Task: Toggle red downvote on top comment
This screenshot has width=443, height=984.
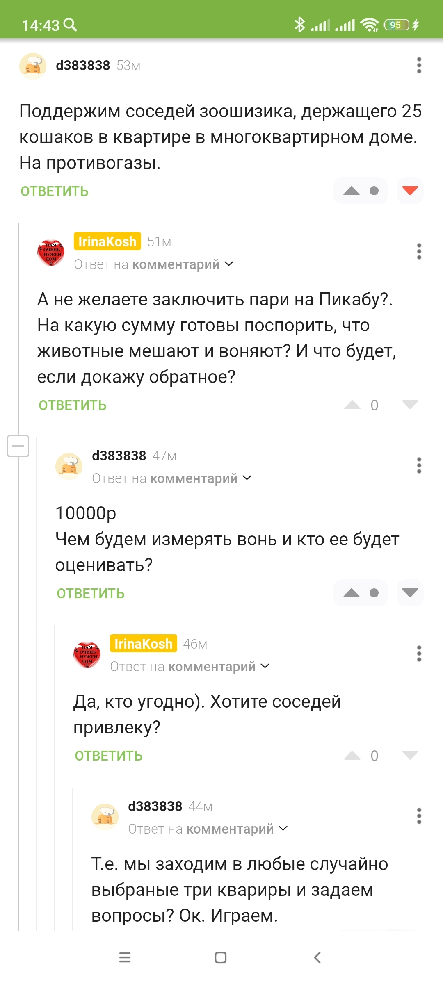Action: point(410,191)
